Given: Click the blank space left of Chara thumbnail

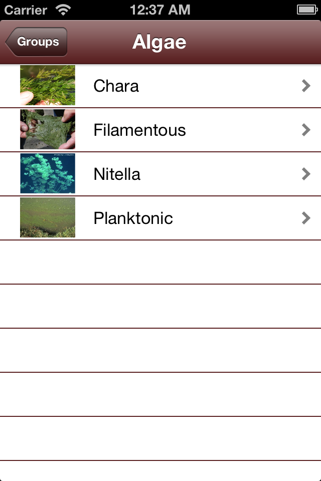Looking at the screenshot, I should (x=10, y=86).
